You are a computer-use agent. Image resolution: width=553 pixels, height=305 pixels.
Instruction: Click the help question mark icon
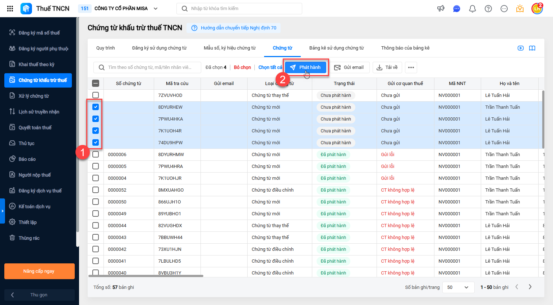(x=488, y=9)
